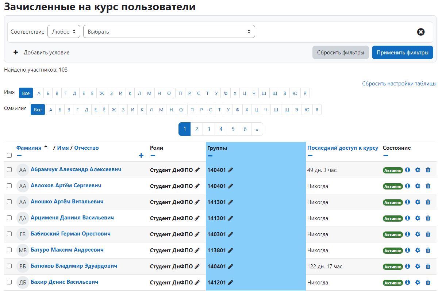This screenshot has width=442, height=291.
Task: Edit roles pencil in Аношко Артём Витальевич row
Action: point(197,202)
